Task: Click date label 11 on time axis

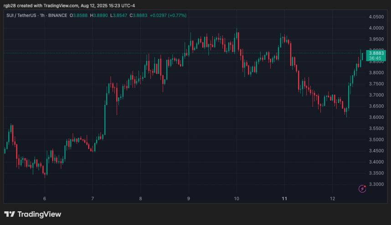Action: [284, 199]
